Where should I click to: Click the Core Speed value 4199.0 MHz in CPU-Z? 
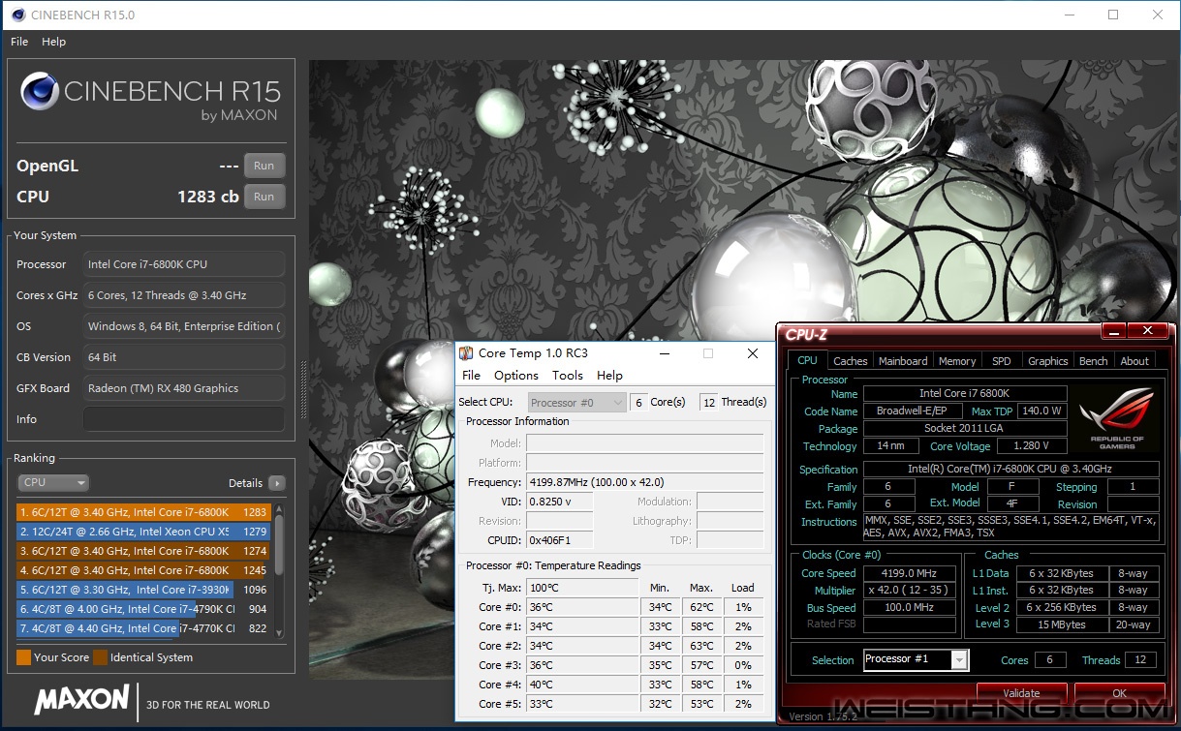909,573
